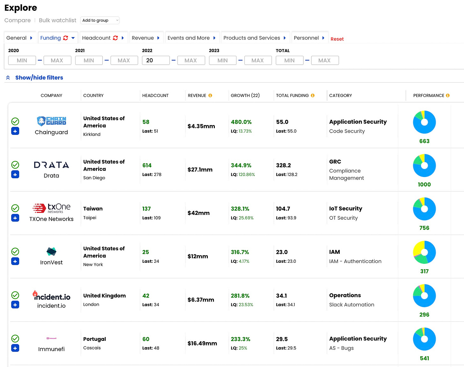
Task: Open the incident.io logo
Action: 51,296
